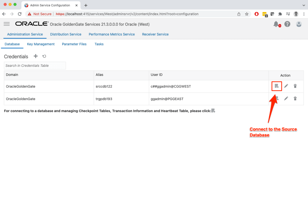Open the help question mark icon

[x=287, y=24]
